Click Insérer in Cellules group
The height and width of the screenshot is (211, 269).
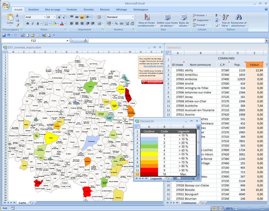(200, 15)
